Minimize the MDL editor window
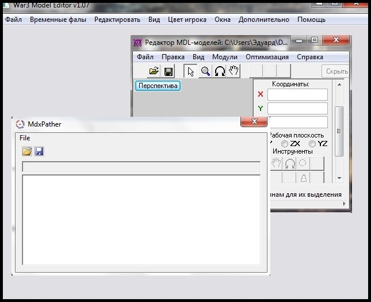Image resolution: width=371 pixels, height=302 pixels. pyautogui.click(x=299, y=40)
